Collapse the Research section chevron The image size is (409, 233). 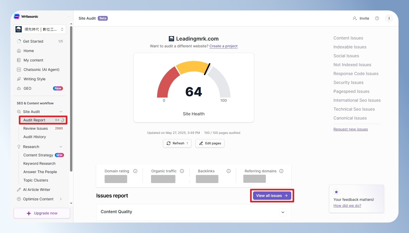[x=61, y=147]
